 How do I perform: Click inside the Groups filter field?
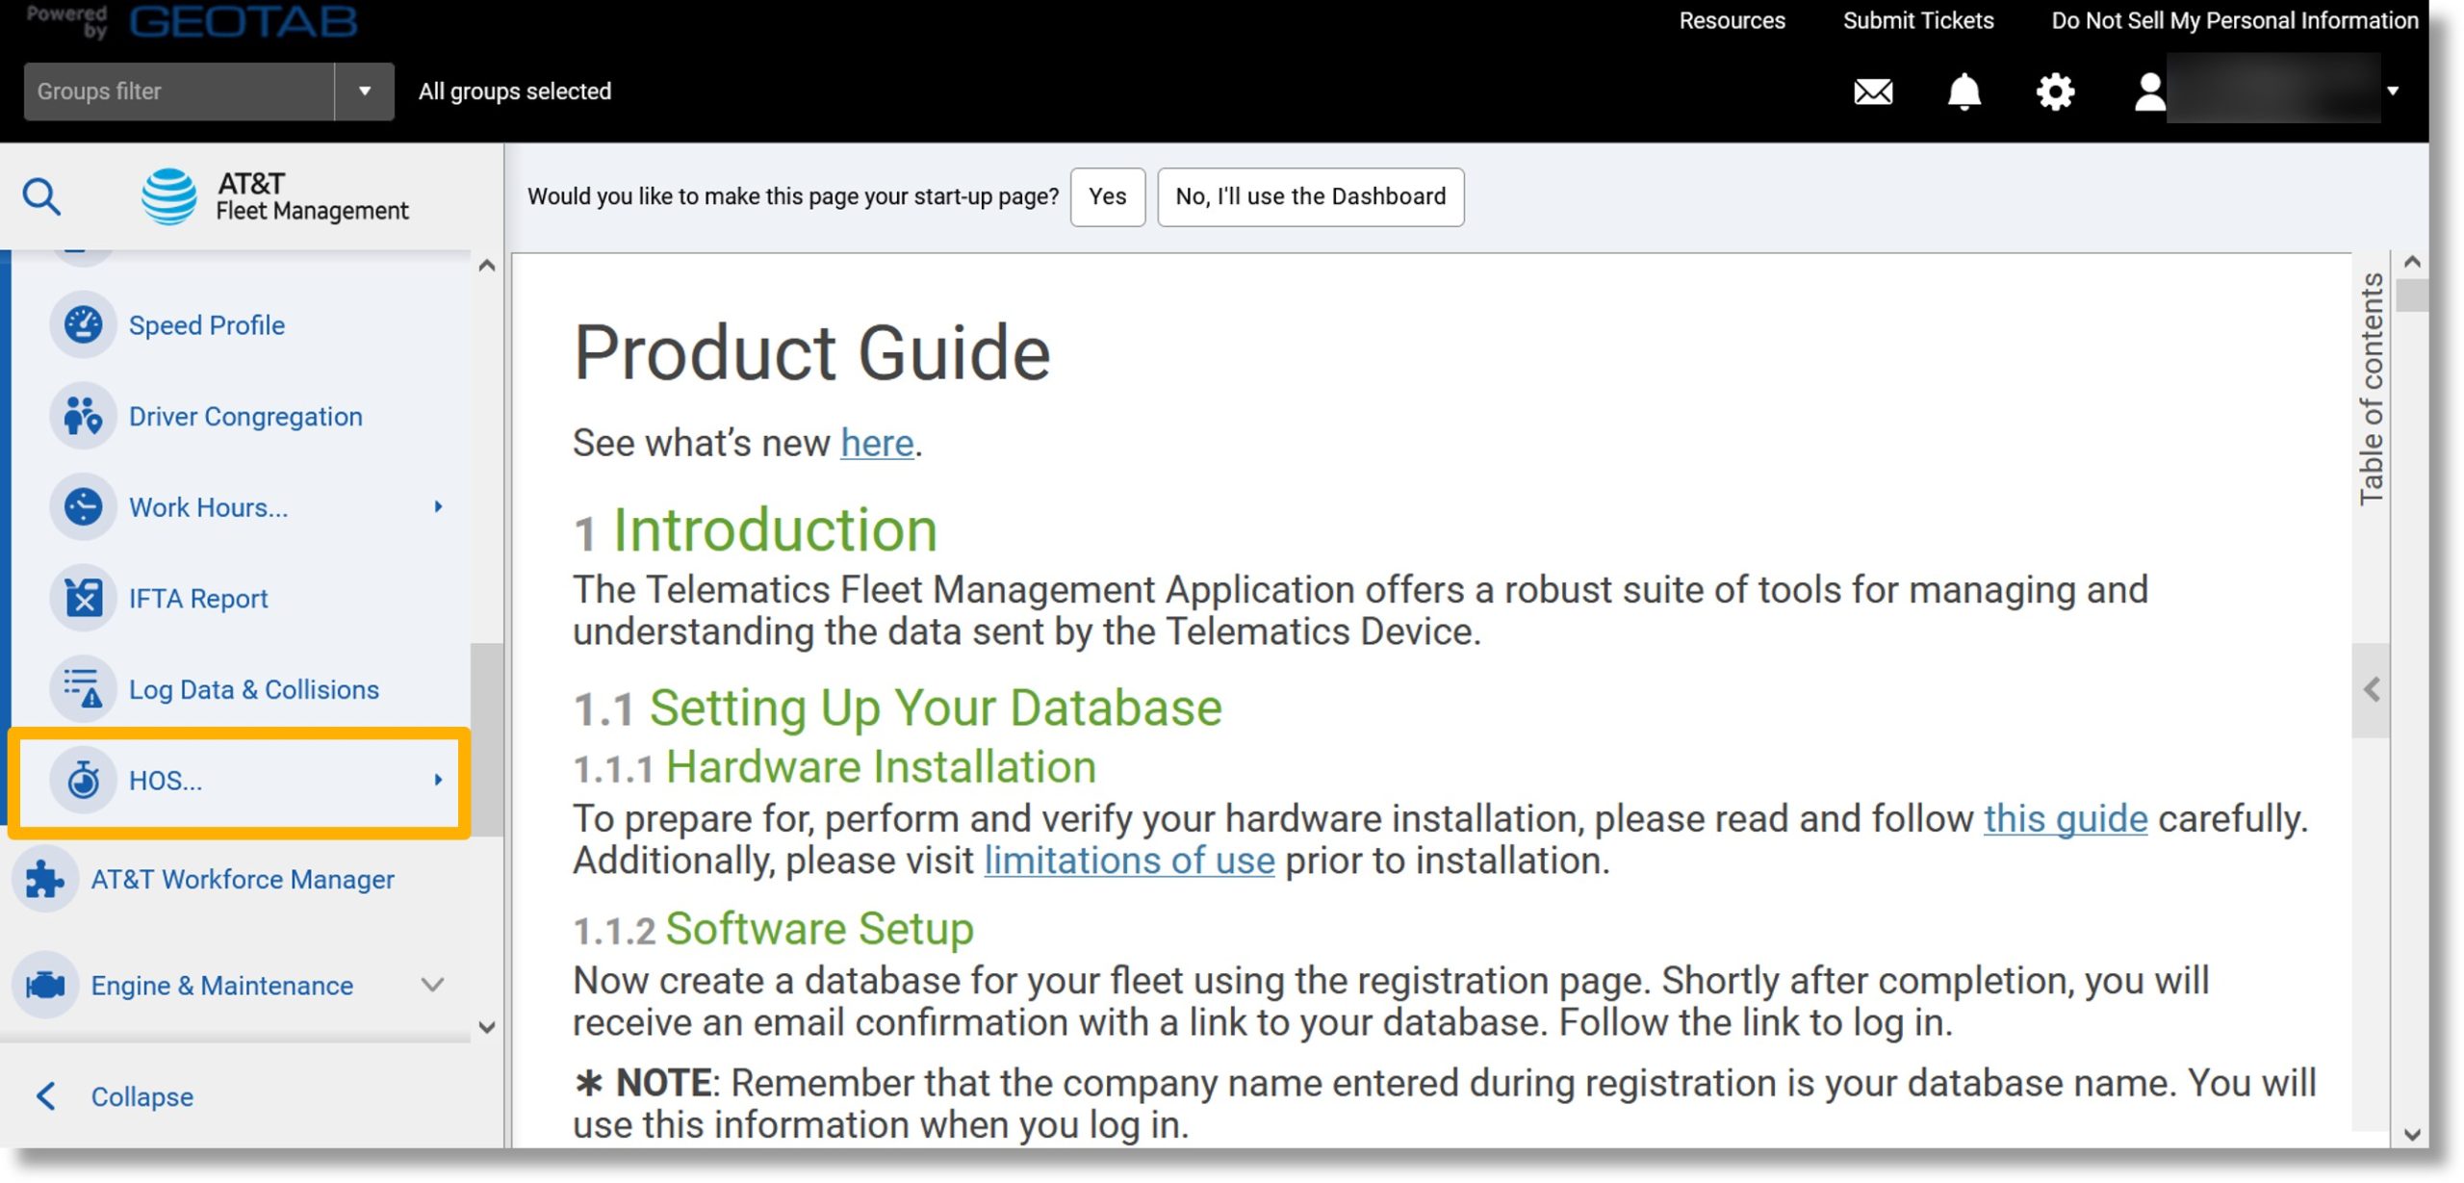click(x=179, y=91)
